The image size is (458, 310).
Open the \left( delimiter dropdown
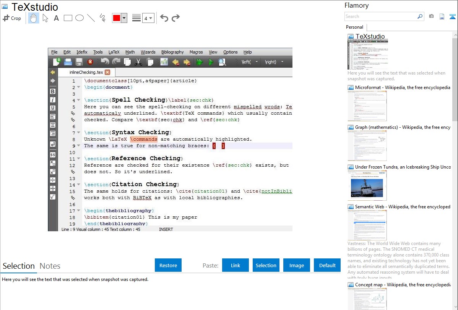pos(257,62)
